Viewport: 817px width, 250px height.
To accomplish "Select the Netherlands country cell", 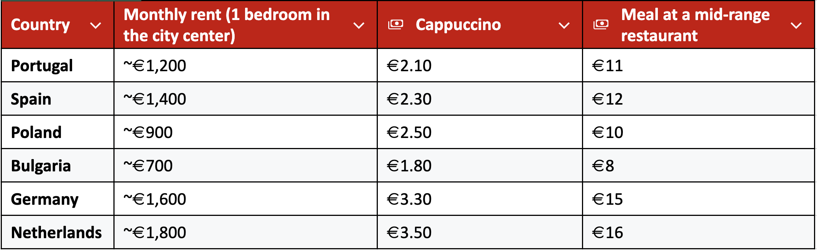I will coord(58,232).
